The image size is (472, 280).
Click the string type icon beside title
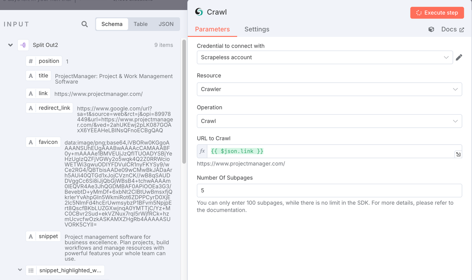31,76
